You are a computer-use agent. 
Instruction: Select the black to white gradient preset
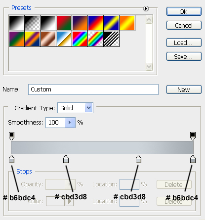(48, 23)
